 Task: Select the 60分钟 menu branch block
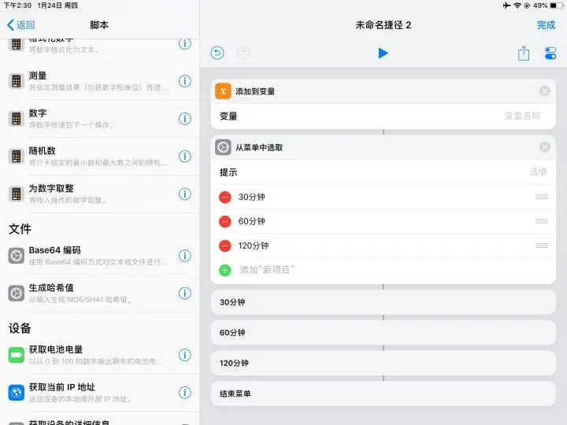coord(383,332)
